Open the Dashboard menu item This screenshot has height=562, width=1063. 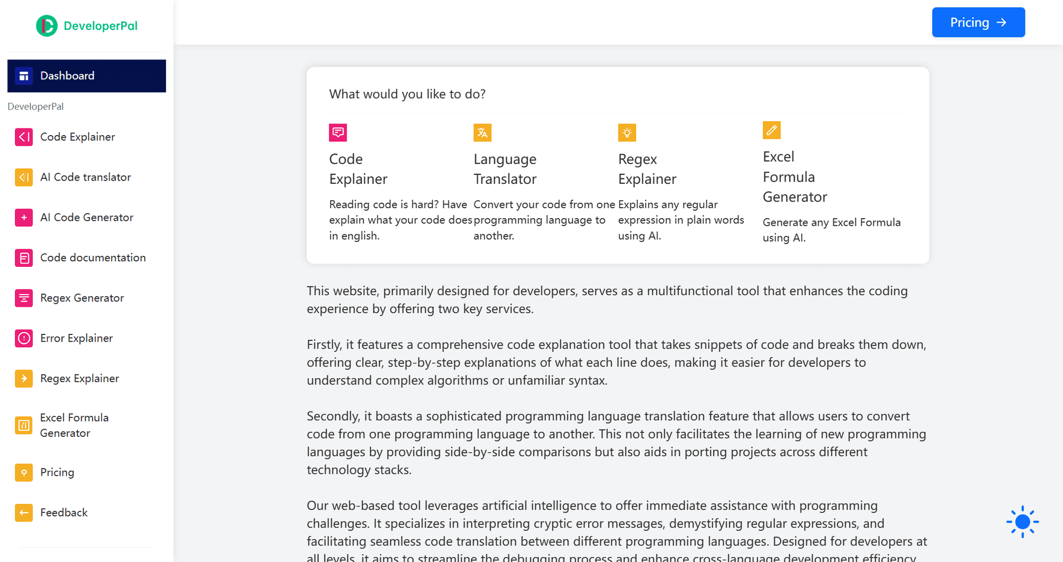coord(66,75)
